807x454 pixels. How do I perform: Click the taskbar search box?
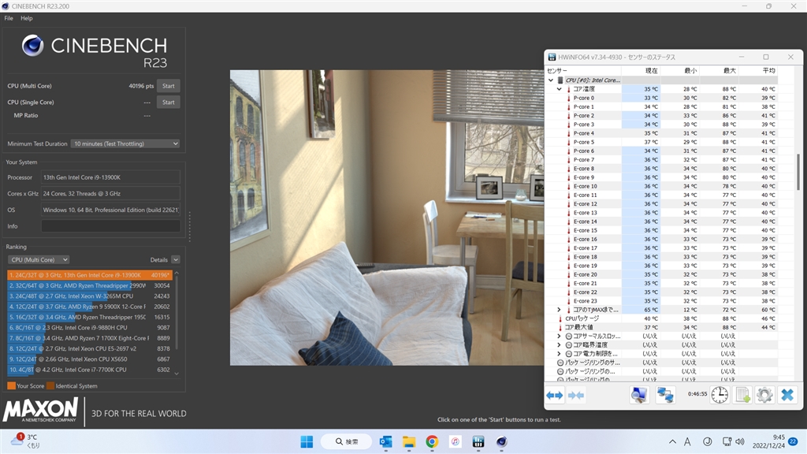click(347, 441)
